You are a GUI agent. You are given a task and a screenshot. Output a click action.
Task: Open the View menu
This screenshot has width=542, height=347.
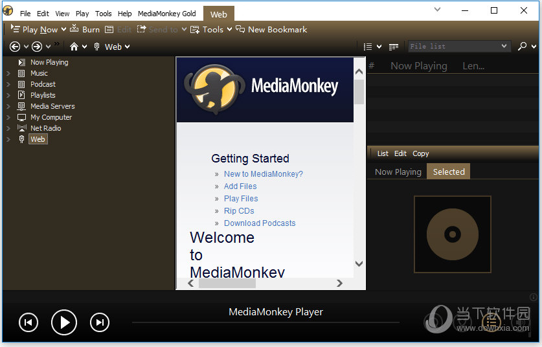coord(62,14)
